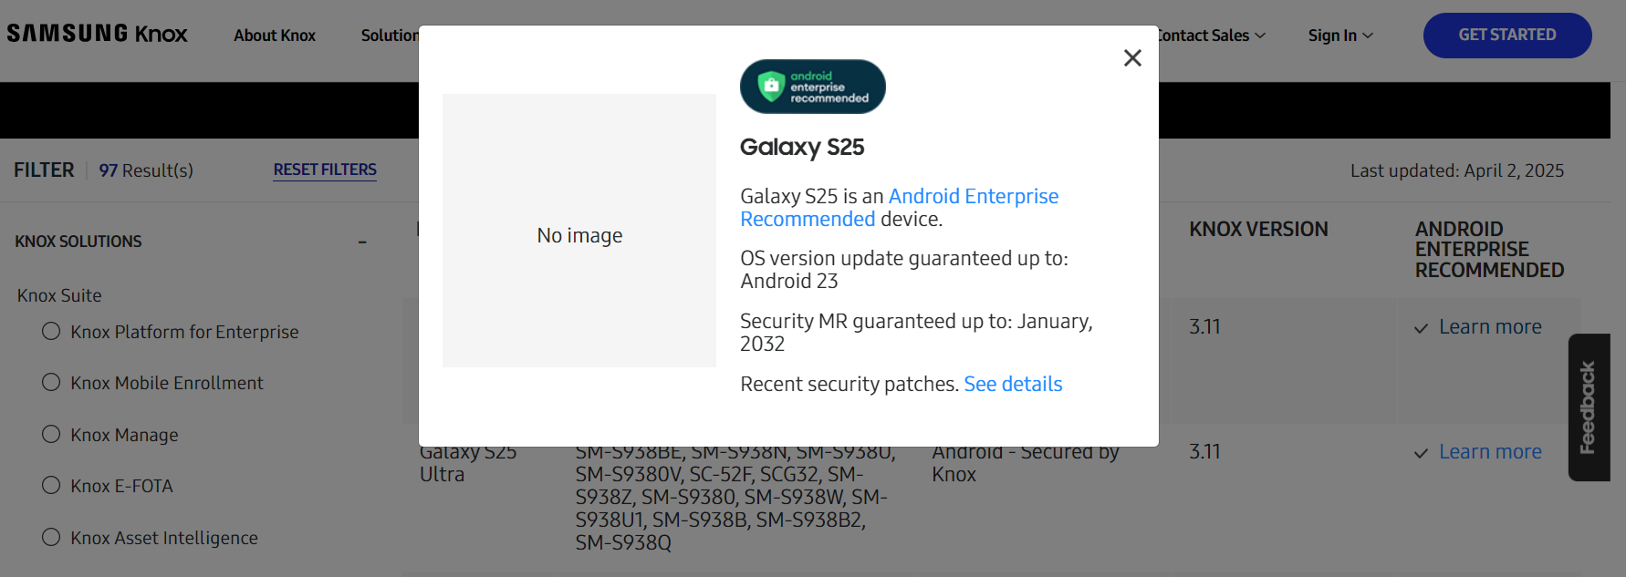
Task: Open the About Knox menu item
Action: (275, 36)
